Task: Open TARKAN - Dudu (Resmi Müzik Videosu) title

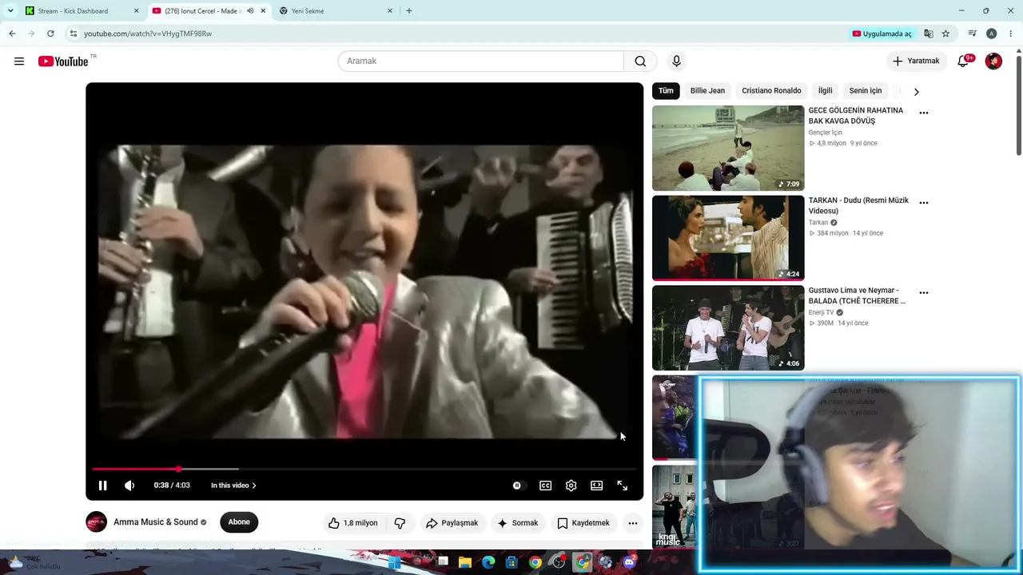Action: [x=858, y=206]
